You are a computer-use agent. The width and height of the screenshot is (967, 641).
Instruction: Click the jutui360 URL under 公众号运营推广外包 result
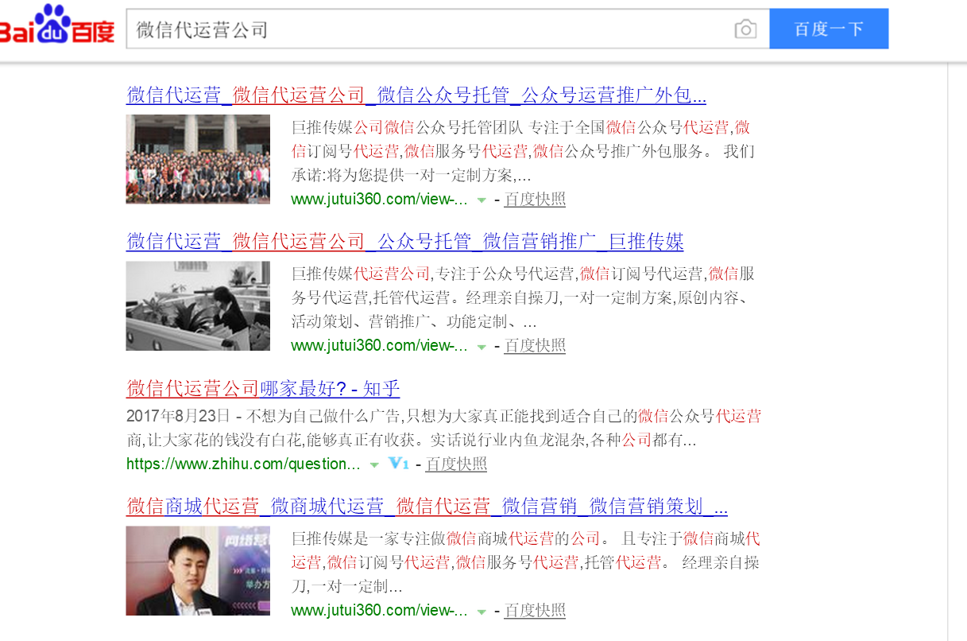point(379,199)
